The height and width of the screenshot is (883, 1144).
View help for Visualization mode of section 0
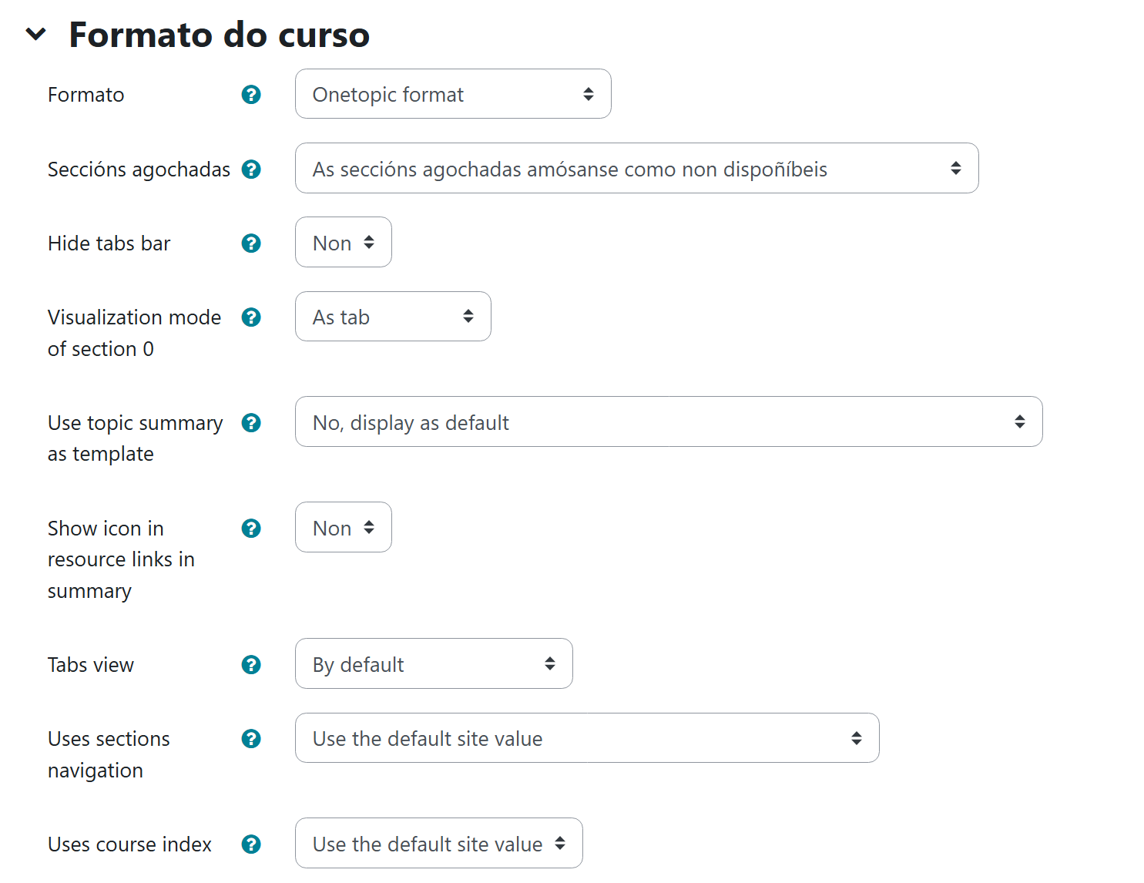click(251, 317)
